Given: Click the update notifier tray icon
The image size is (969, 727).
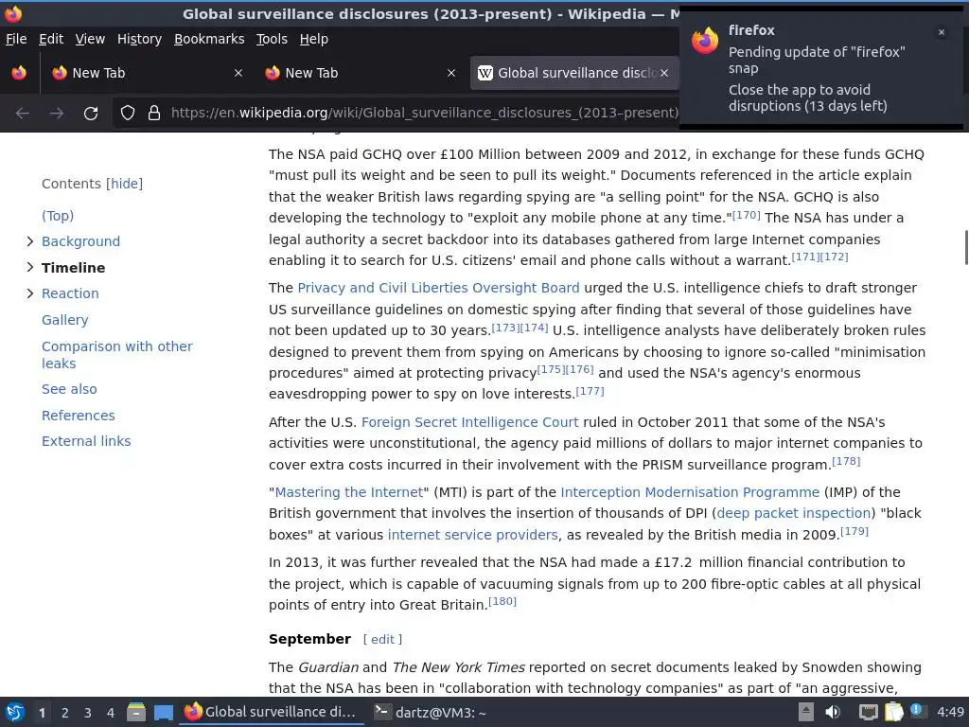Looking at the screenshot, I should (918, 711).
